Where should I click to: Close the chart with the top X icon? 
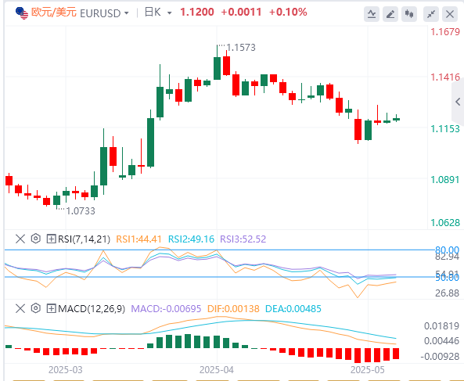click(x=450, y=14)
